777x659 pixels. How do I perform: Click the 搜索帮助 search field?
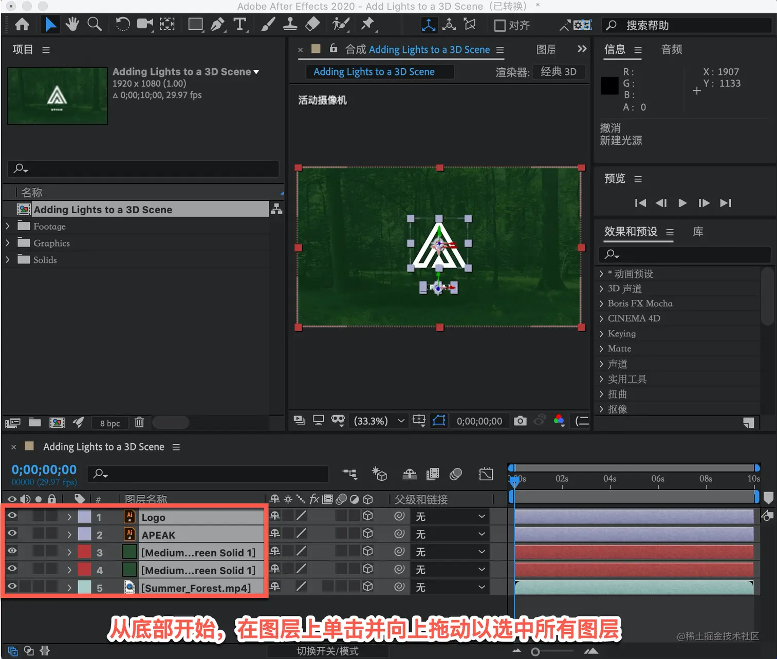[x=686, y=25]
